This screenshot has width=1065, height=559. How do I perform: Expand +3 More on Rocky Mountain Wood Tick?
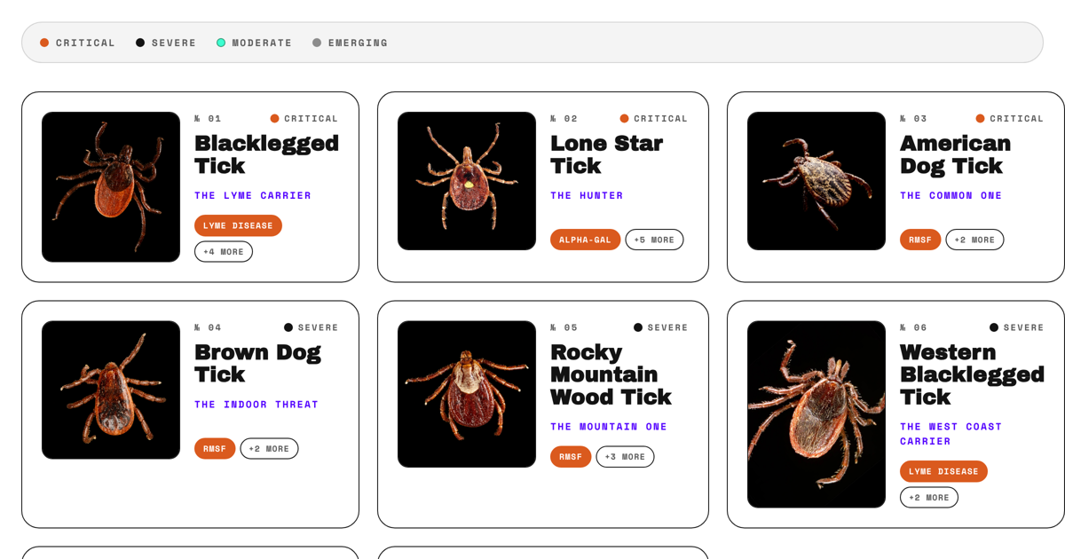pyautogui.click(x=625, y=457)
